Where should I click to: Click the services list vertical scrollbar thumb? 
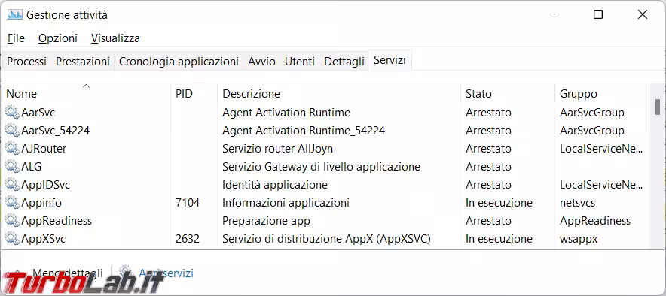click(x=658, y=107)
